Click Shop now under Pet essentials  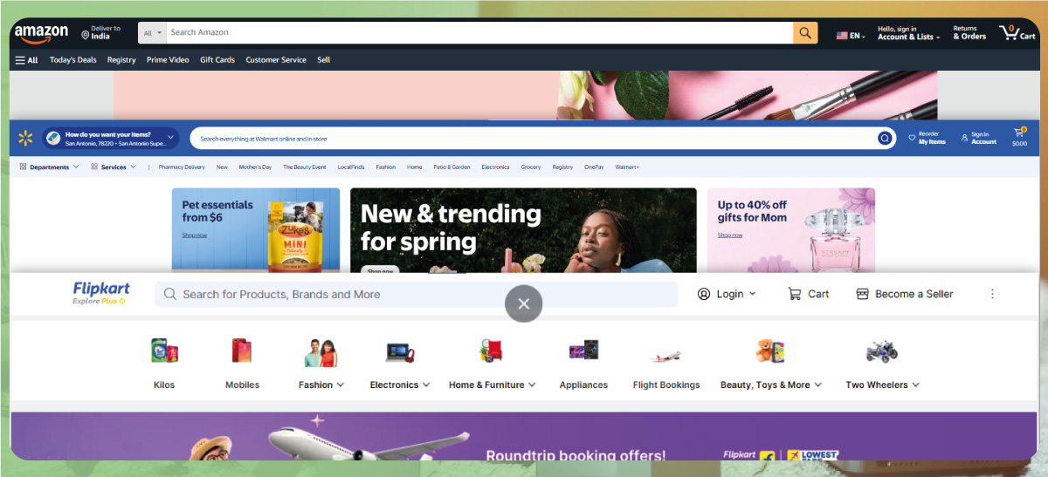click(x=195, y=235)
